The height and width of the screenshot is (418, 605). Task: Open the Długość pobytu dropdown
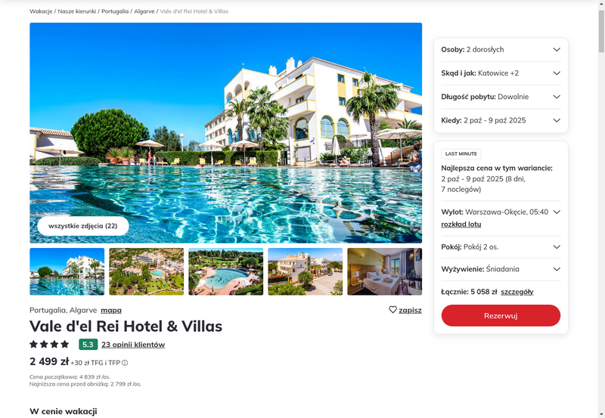pos(501,97)
